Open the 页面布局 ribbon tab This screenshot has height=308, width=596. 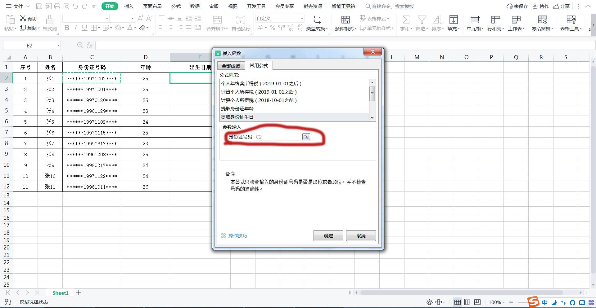pos(152,6)
